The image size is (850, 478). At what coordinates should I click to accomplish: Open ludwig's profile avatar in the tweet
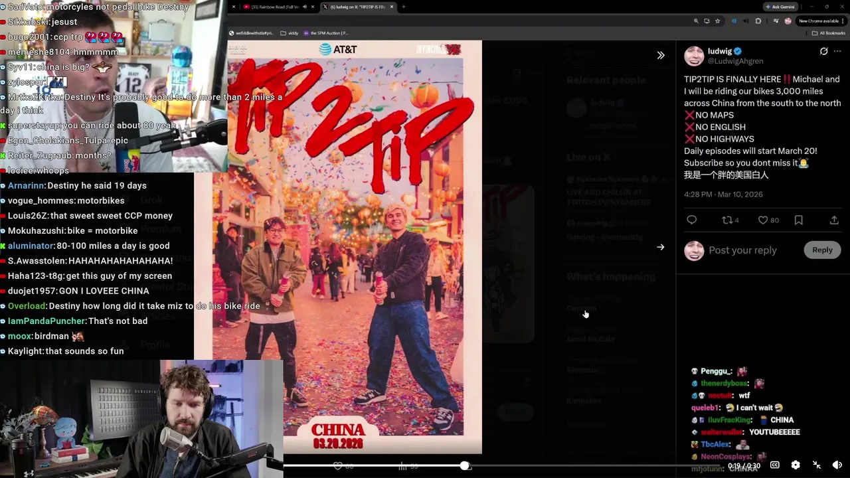click(x=694, y=56)
